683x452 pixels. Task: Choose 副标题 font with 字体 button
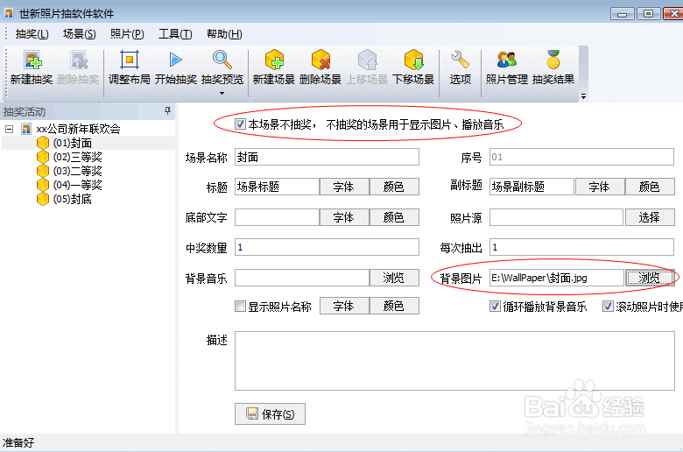pos(600,187)
